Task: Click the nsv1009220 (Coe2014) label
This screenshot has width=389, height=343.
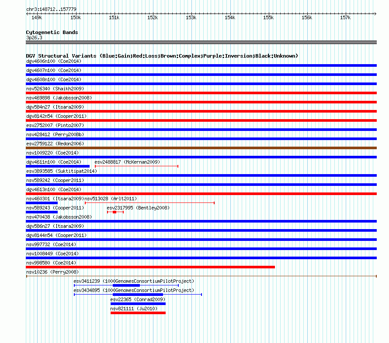Action: (52, 153)
